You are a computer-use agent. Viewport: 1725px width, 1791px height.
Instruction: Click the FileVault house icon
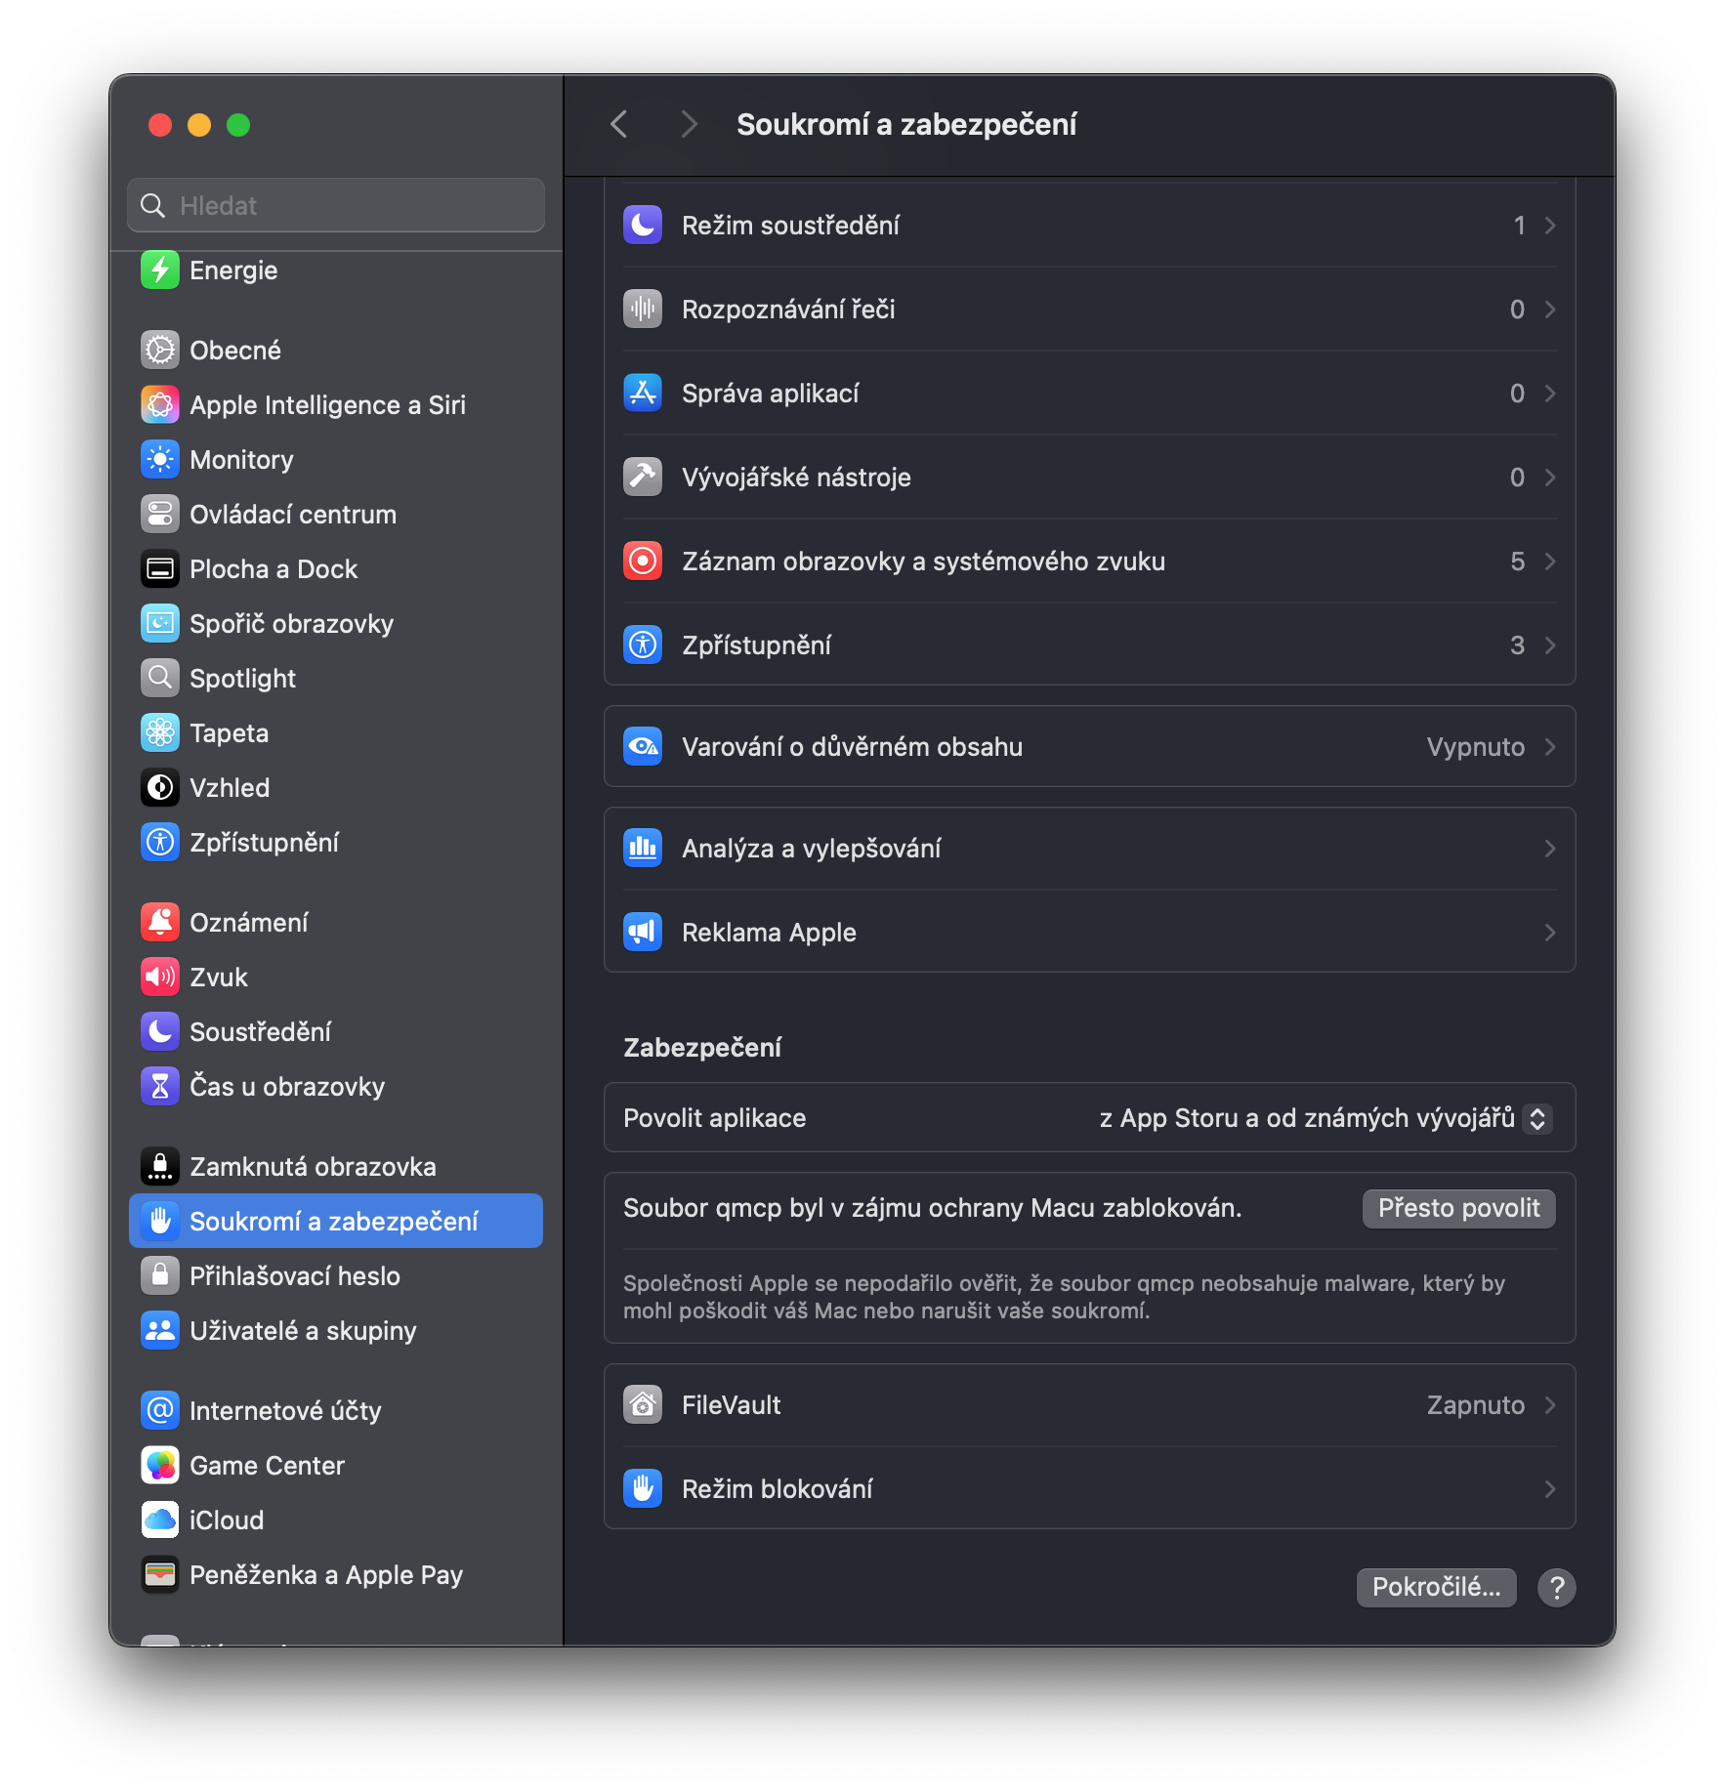point(643,1405)
